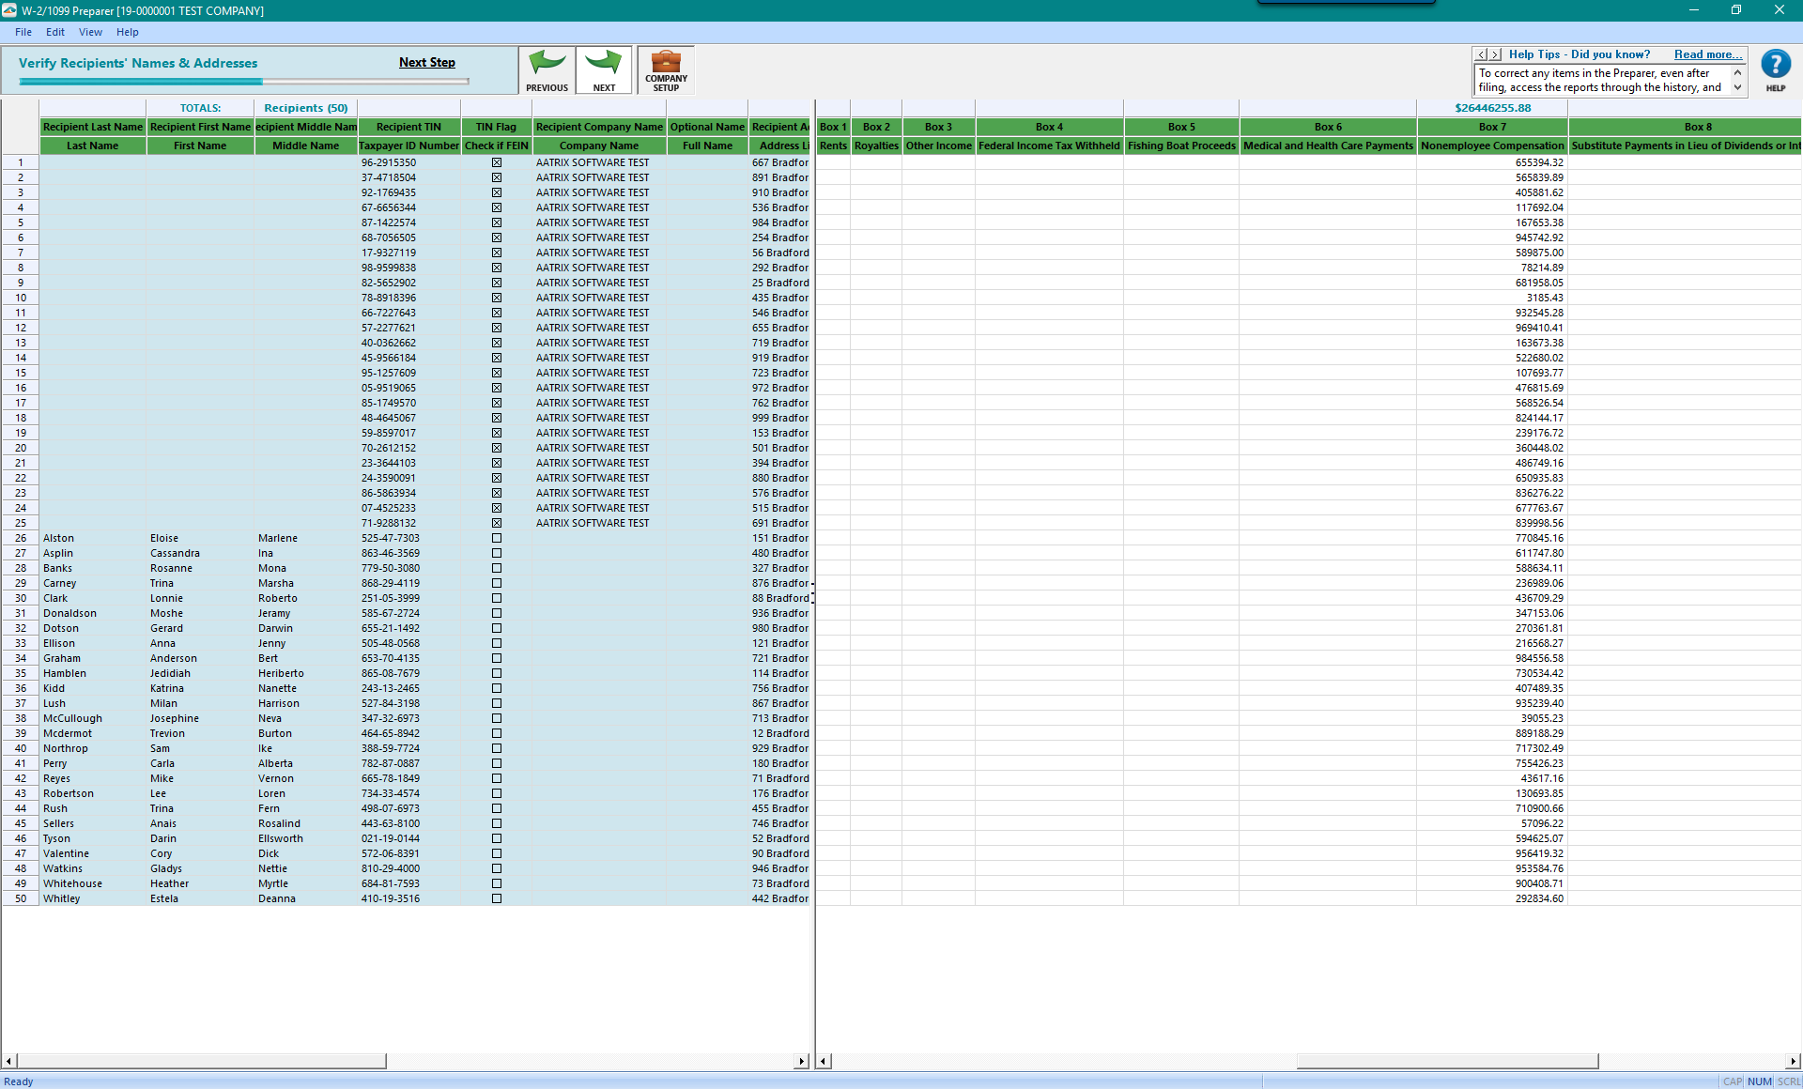Open Company Setup briefcase icon
Viewport: 1803px width, 1089px height.
point(666,70)
